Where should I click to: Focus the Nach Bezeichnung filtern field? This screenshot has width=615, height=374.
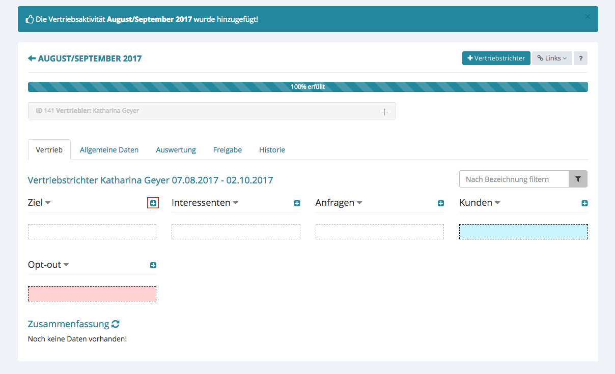click(x=514, y=179)
